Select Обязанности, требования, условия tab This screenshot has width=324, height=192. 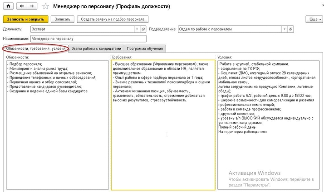click(36, 48)
